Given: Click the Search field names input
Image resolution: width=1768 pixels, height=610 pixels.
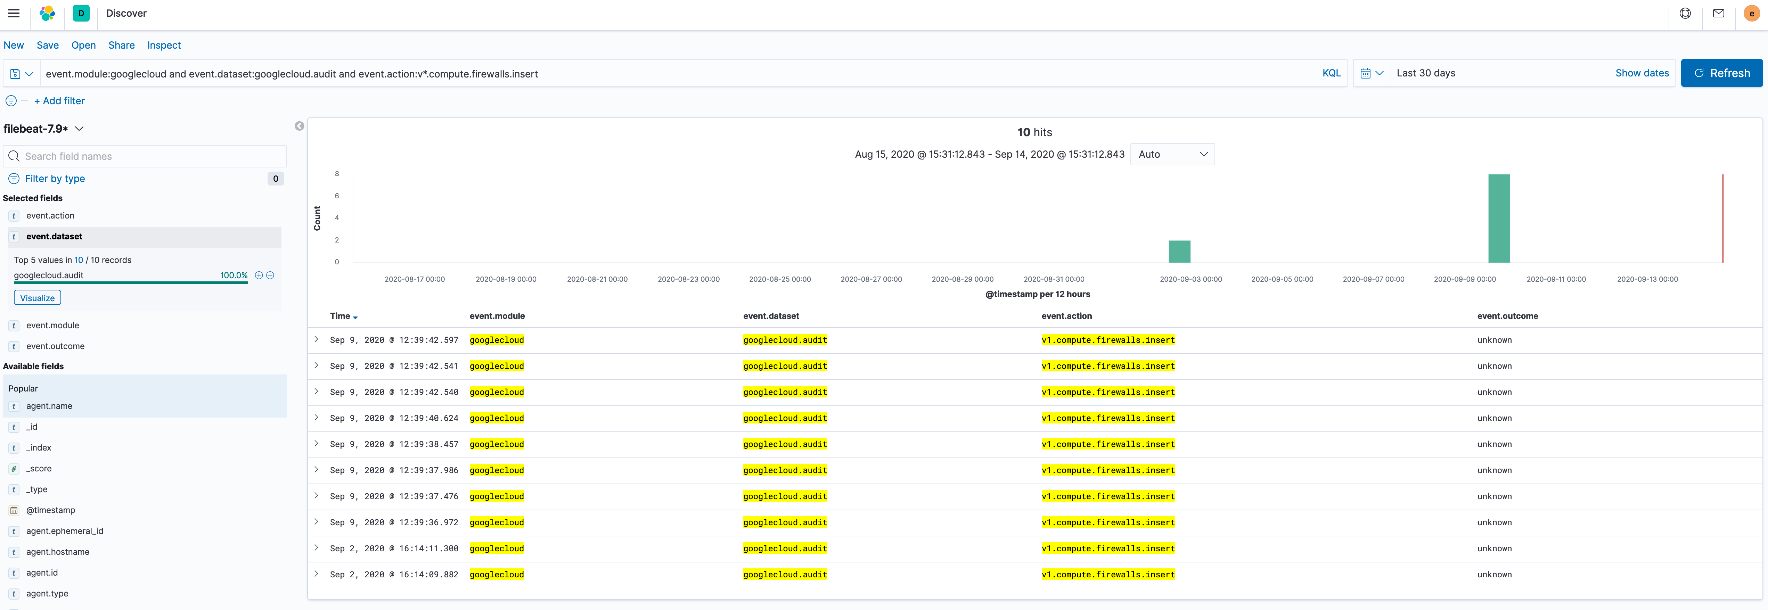Looking at the screenshot, I should click(x=144, y=156).
